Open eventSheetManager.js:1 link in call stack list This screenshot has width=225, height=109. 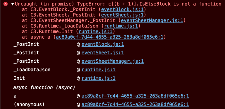(113, 61)
